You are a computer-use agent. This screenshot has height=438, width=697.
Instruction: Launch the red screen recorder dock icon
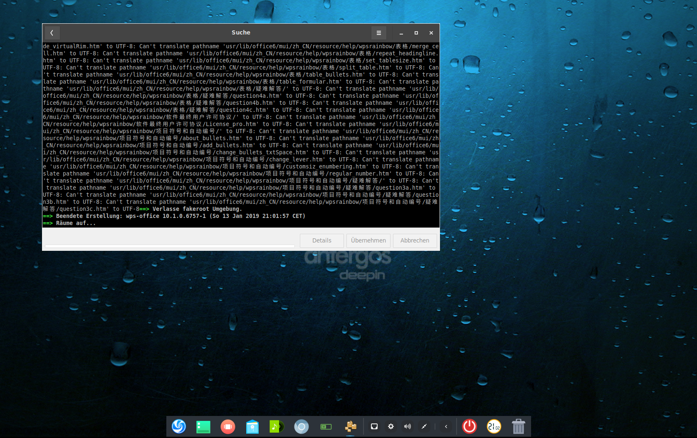point(227,426)
